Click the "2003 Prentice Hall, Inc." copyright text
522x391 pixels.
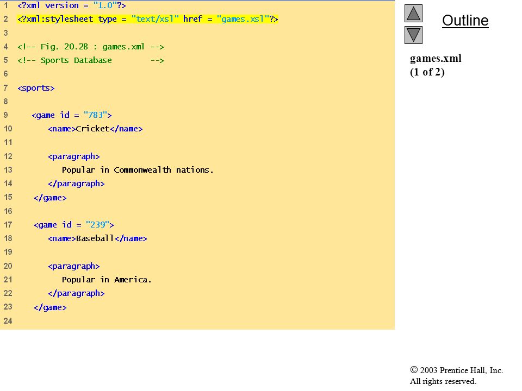(x=456, y=370)
